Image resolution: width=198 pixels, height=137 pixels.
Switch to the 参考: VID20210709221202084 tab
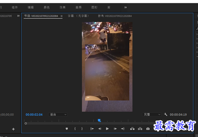click(x=115, y=16)
